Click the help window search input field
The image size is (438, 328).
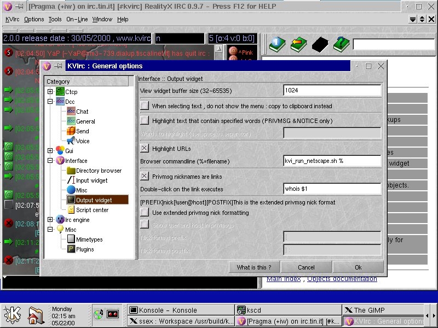tap(394, 44)
